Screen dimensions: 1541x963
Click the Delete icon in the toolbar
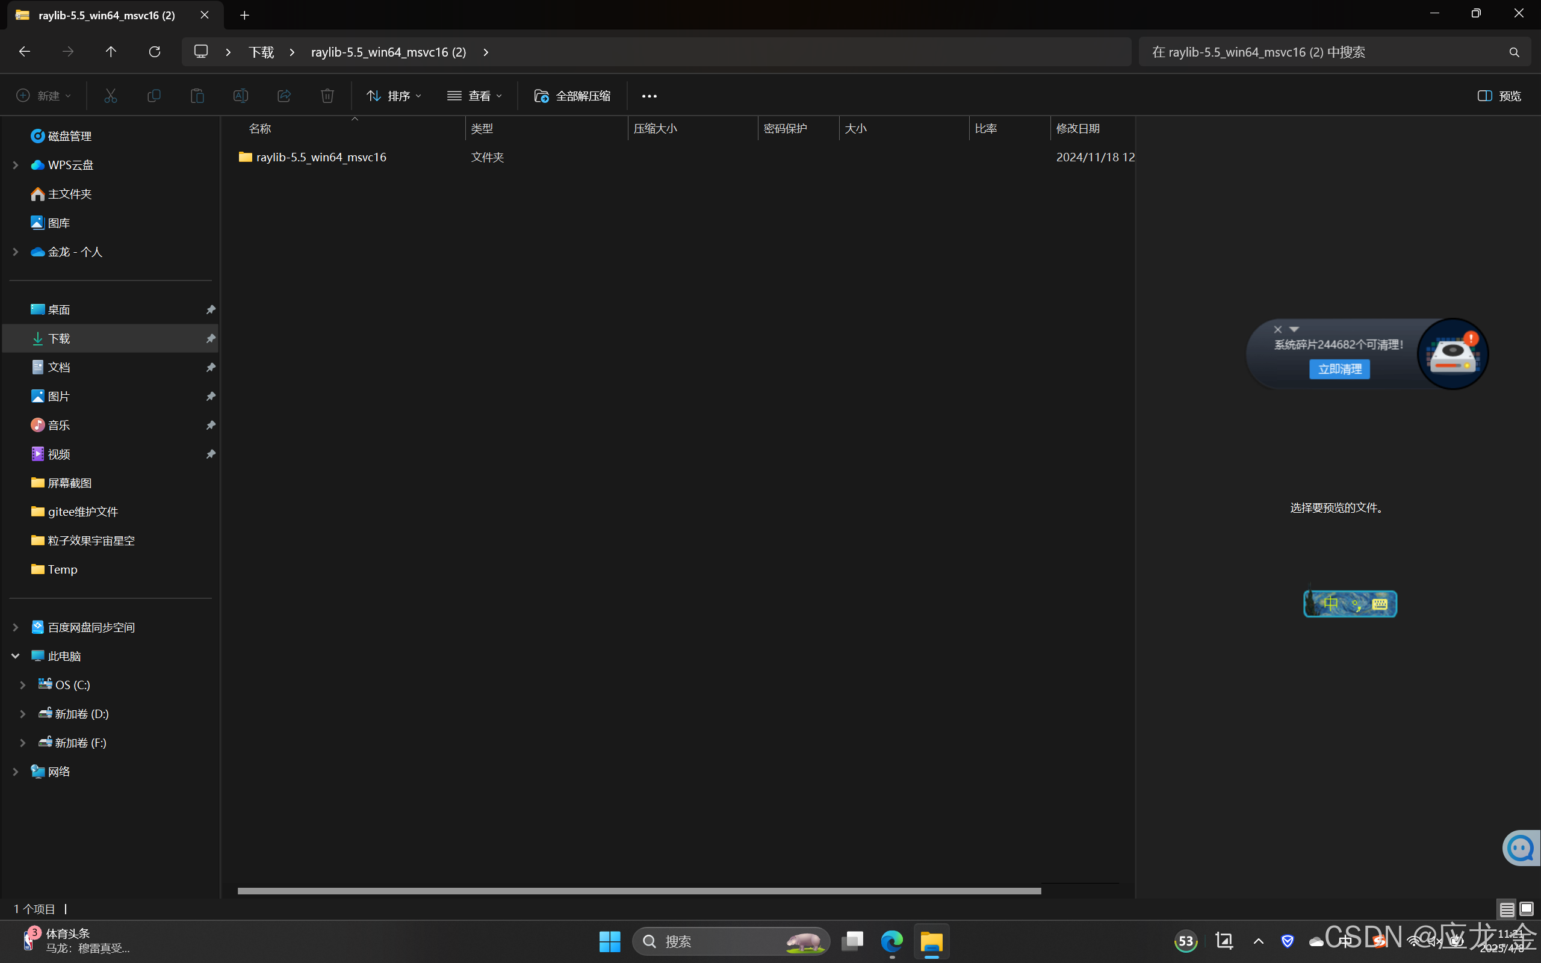[327, 95]
